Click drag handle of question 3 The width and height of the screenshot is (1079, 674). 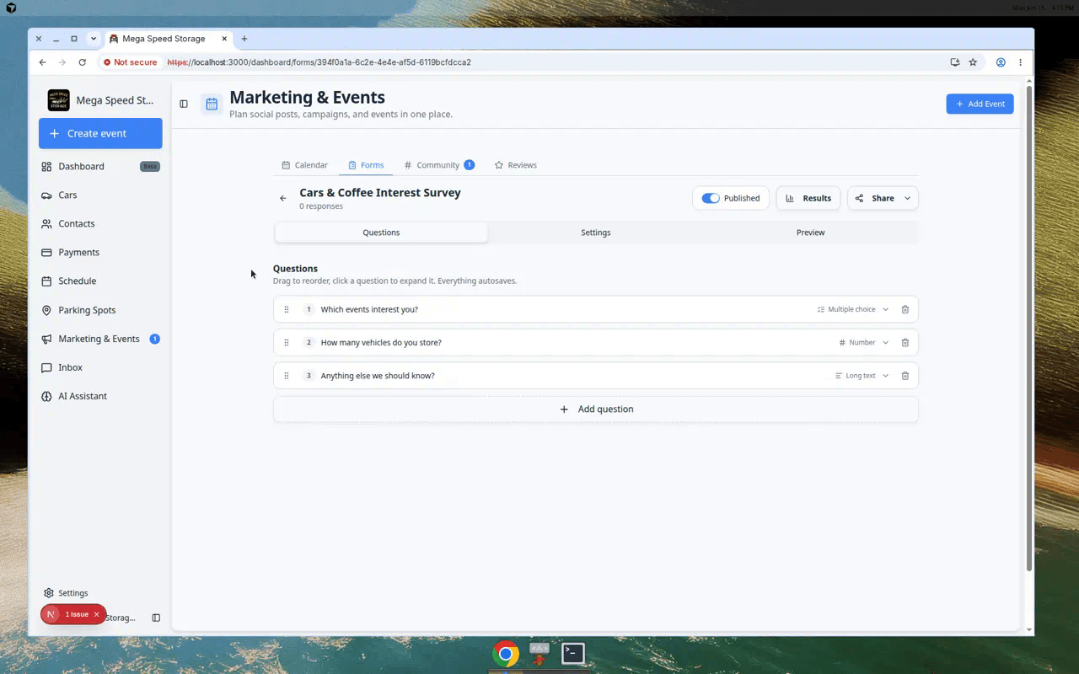point(287,376)
